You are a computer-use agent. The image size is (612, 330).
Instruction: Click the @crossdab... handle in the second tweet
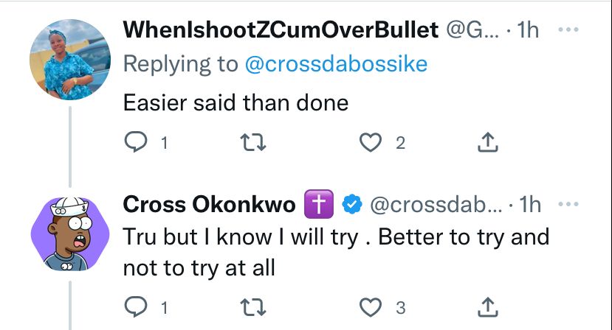[x=436, y=204]
